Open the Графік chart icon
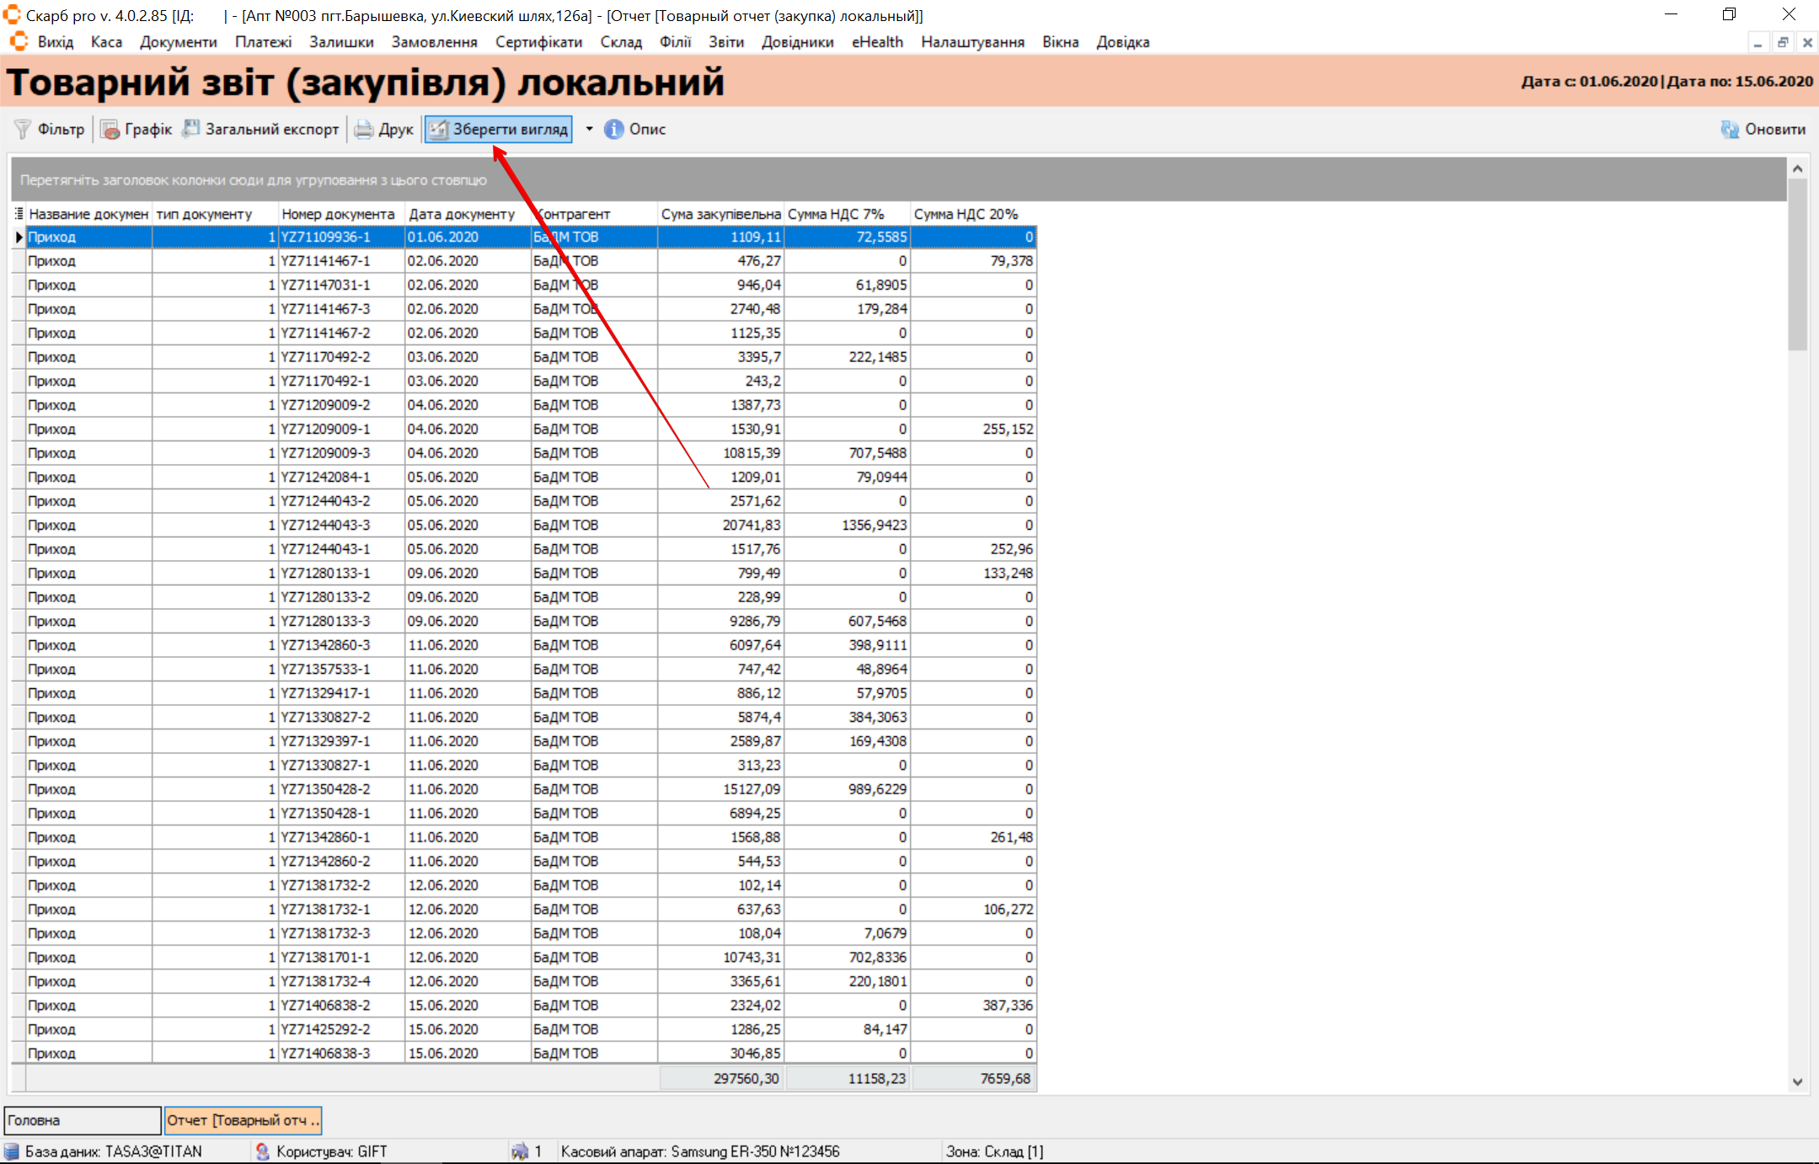The width and height of the screenshot is (1819, 1164). tap(110, 129)
